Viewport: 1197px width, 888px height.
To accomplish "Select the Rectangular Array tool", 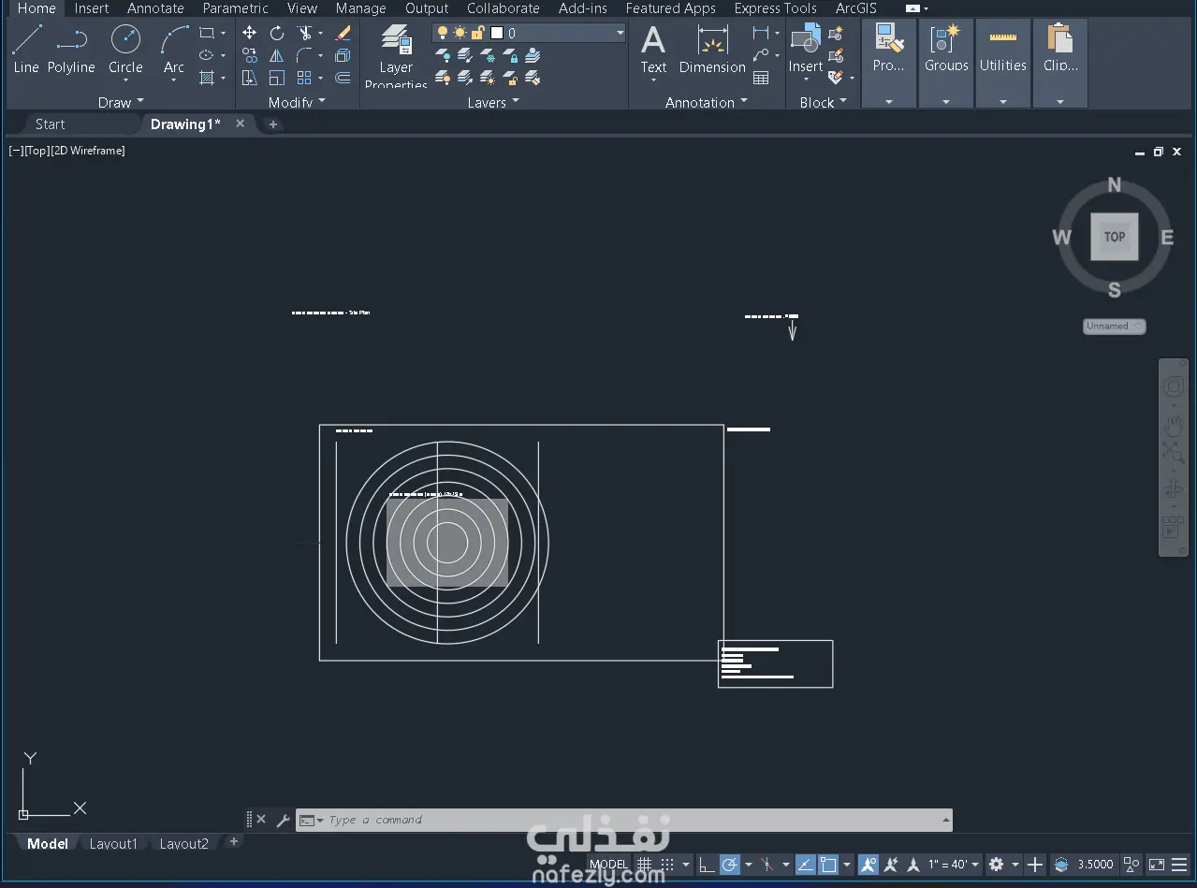I will point(305,78).
